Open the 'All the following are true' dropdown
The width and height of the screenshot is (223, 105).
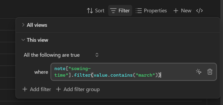click(x=52, y=55)
